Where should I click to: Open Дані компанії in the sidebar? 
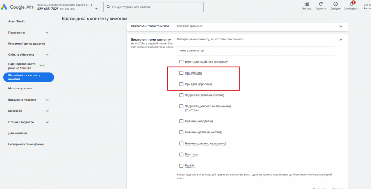click(17, 133)
